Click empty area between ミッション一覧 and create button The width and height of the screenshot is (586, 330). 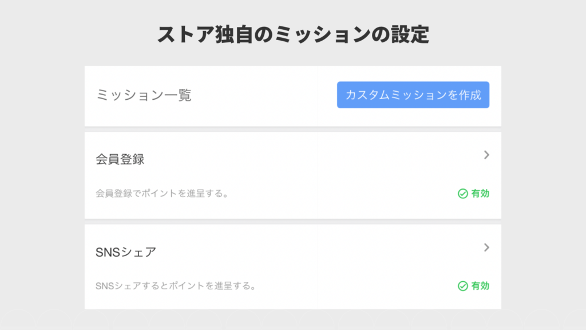tap(263, 95)
